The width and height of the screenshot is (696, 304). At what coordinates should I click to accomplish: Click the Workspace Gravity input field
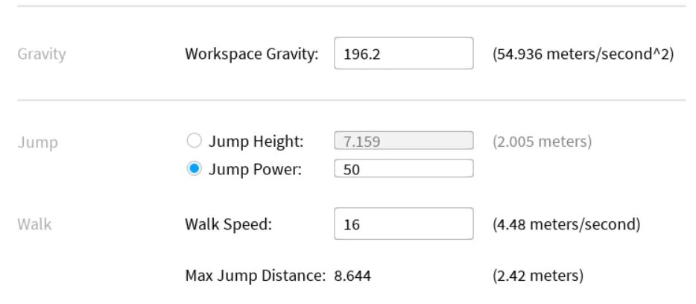tap(403, 54)
